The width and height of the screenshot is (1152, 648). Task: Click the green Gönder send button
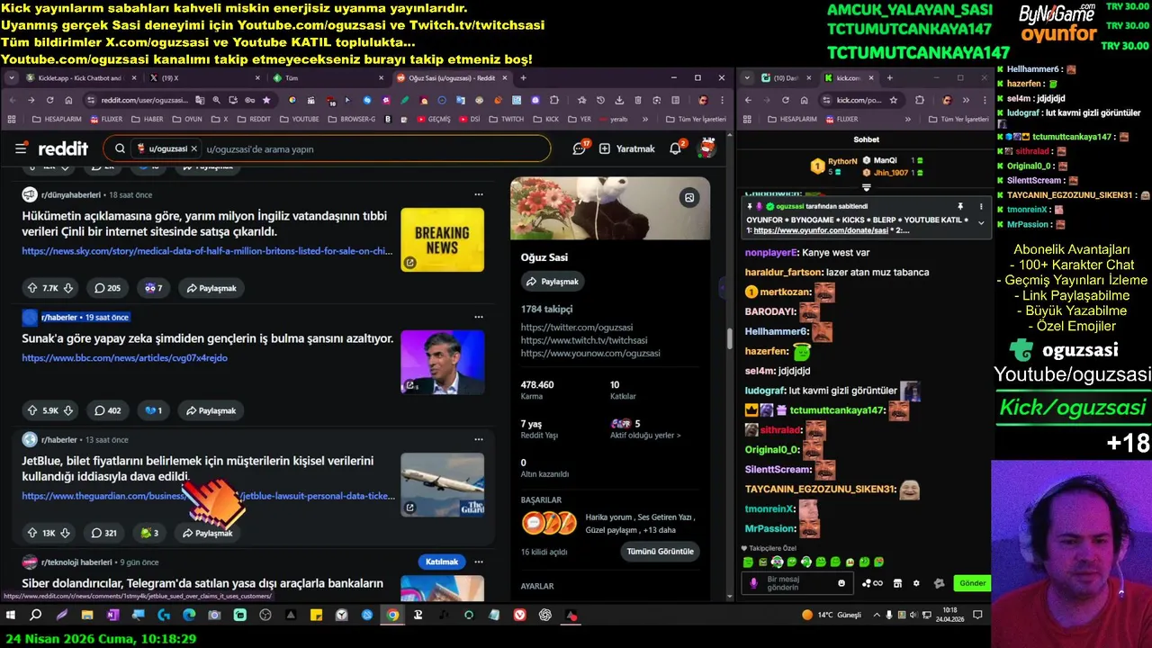point(972,583)
